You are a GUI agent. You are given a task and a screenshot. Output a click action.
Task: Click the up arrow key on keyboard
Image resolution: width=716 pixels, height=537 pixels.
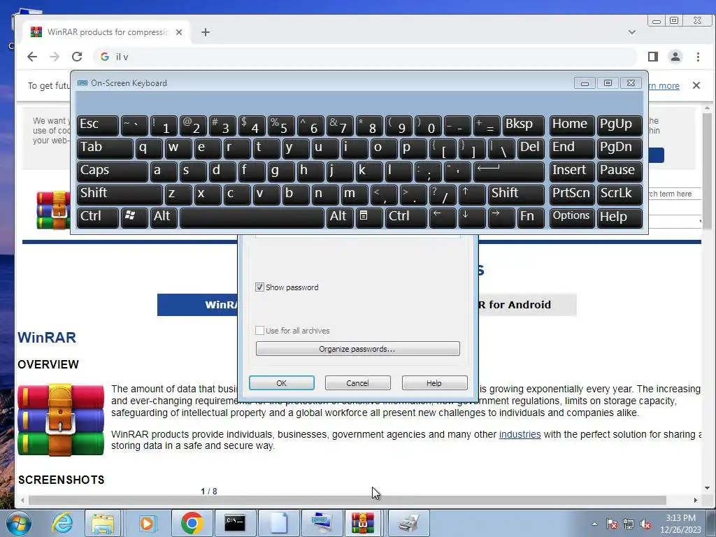[471, 194]
